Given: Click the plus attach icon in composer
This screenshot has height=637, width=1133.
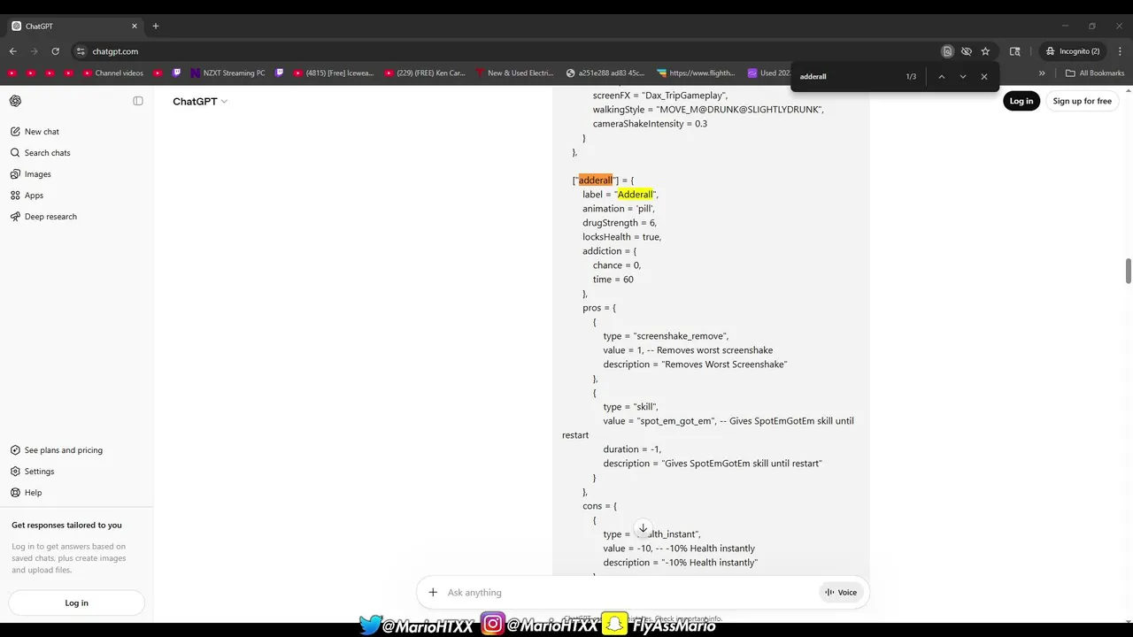Looking at the screenshot, I should click(433, 593).
